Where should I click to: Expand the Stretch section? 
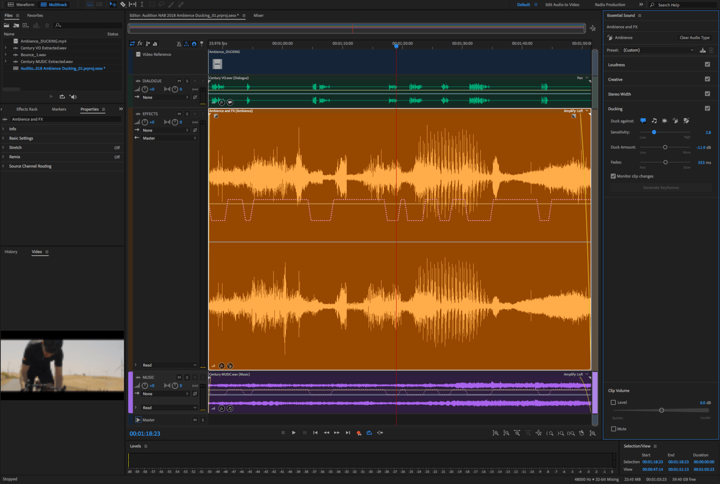click(3, 148)
